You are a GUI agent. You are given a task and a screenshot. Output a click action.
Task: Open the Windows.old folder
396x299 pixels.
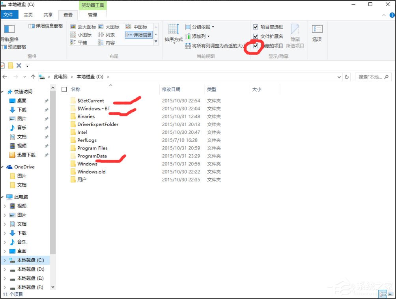tap(91, 172)
